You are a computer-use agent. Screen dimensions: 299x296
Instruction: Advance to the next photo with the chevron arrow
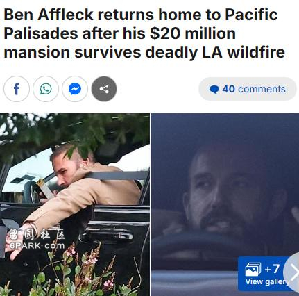[293, 272]
